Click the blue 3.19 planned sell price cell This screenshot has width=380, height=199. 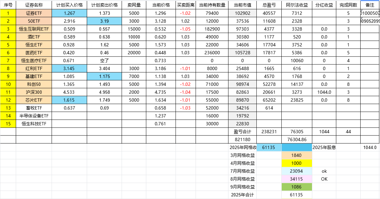(x=104, y=21)
